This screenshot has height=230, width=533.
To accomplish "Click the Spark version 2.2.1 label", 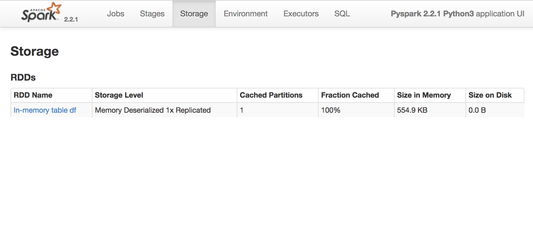I will (x=71, y=19).
